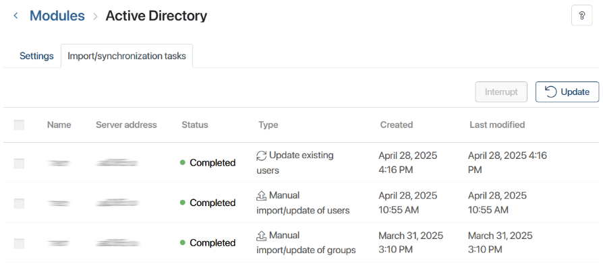
Task: Click blurred server address in Update existing users row
Action: coord(117,163)
